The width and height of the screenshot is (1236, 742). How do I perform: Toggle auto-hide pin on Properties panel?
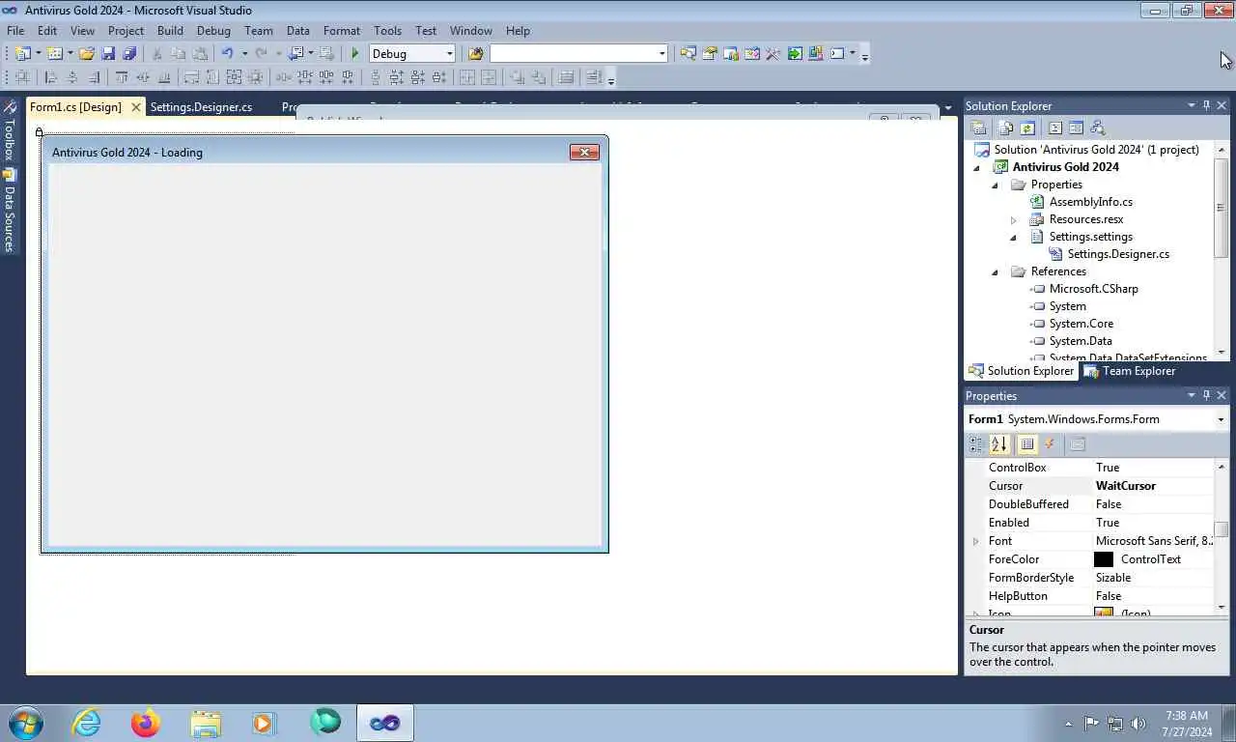click(1206, 395)
